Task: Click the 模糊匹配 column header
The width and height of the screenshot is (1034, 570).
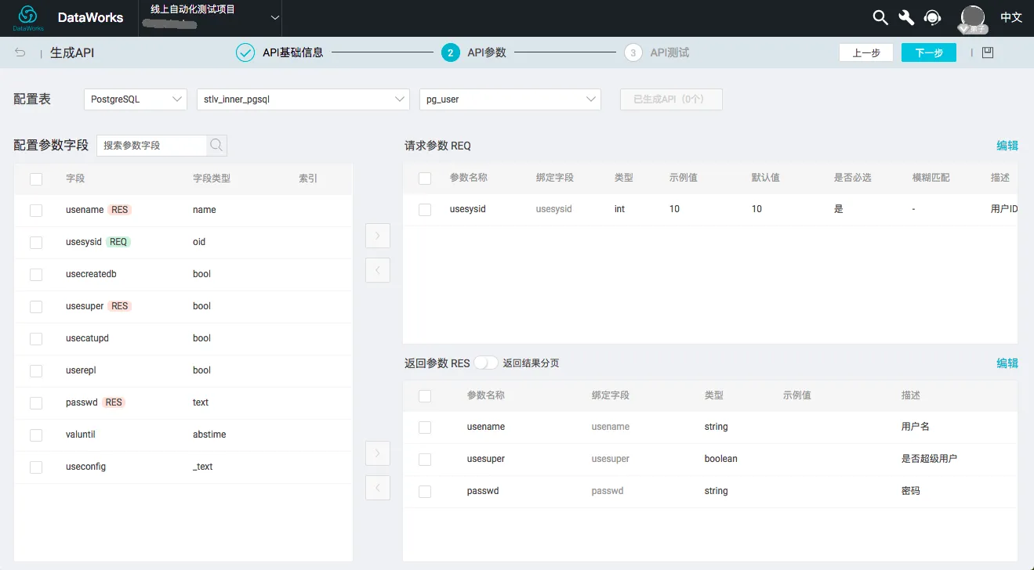Action: [x=931, y=178]
